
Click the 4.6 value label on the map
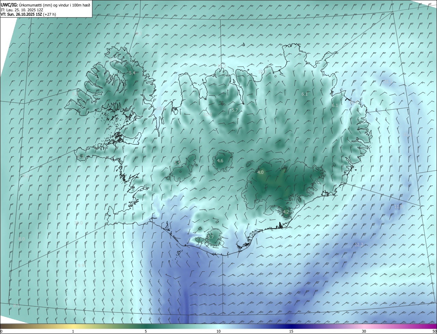[x=220, y=161]
